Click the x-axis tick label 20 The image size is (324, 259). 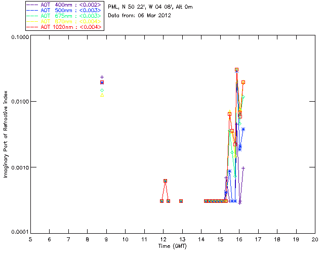coord(315,239)
